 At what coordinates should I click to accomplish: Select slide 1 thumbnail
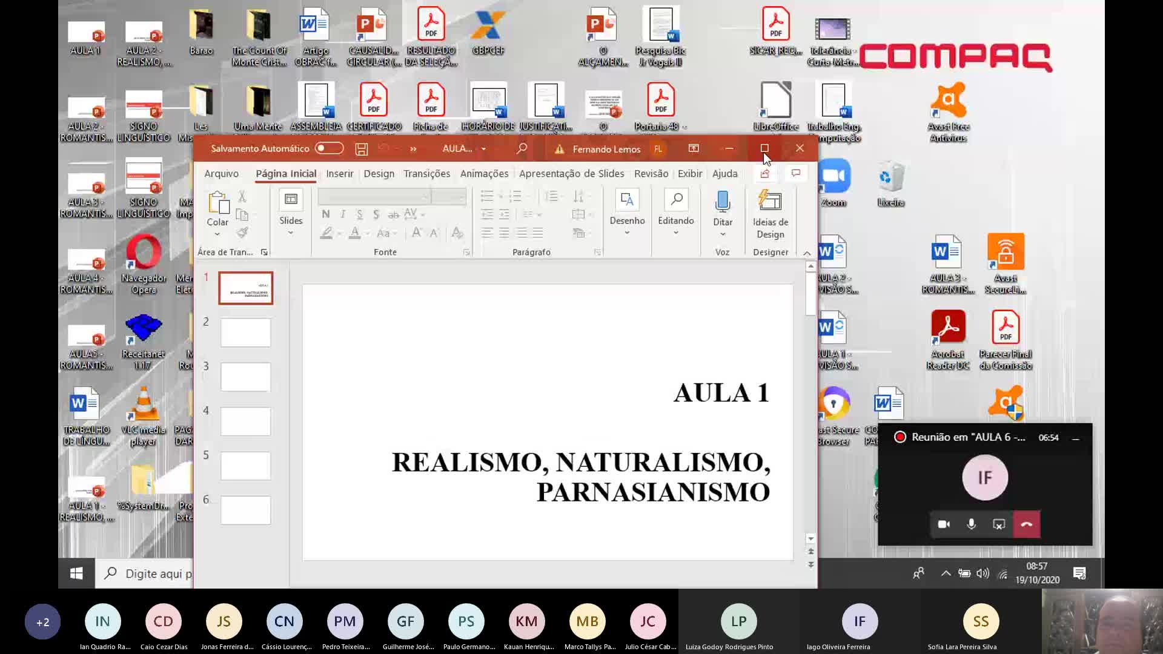[245, 288]
